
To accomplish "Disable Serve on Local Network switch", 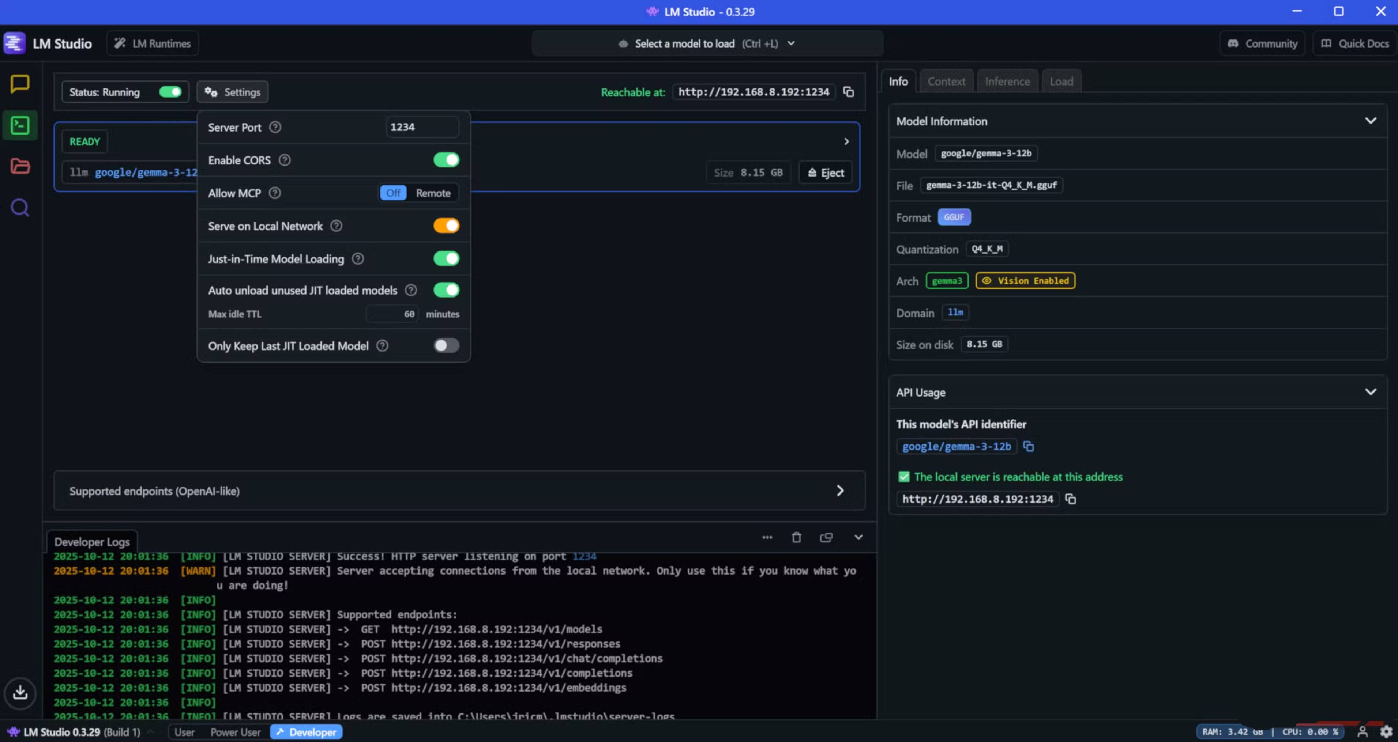I will (x=446, y=226).
